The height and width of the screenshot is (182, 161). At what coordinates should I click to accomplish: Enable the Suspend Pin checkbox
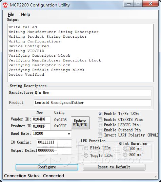tap(100, 130)
